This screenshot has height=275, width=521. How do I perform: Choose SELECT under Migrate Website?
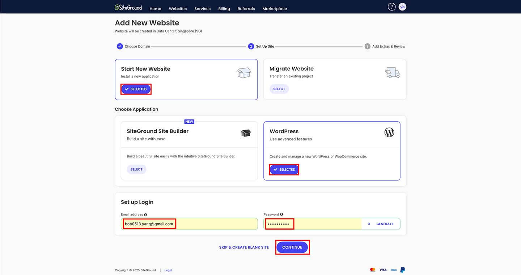pos(279,89)
